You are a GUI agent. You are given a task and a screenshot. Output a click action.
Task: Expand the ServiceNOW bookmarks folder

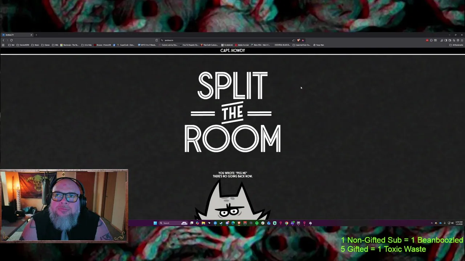click(23, 45)
